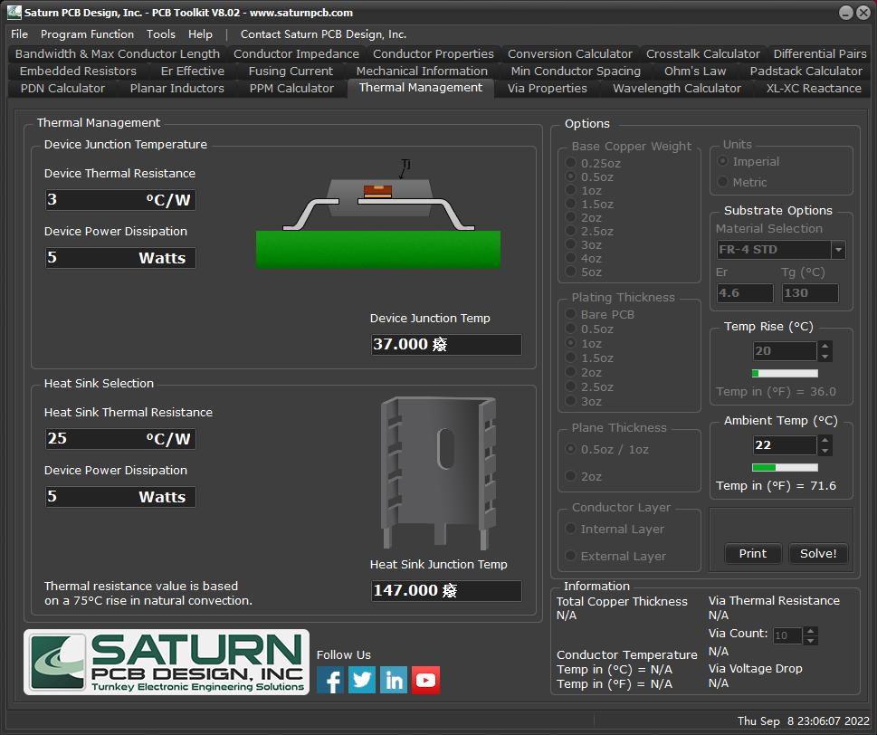Click the Ambient Temp value field
The height and width of the screenshot is (735, 877).
(784, 444)
